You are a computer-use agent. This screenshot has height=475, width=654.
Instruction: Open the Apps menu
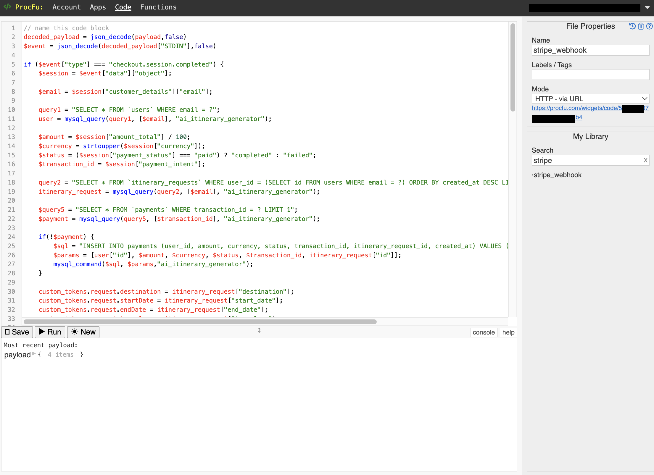pyautogui.click(x=98, y=7)
